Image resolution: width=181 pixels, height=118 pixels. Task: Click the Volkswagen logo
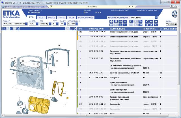[174, 14]
